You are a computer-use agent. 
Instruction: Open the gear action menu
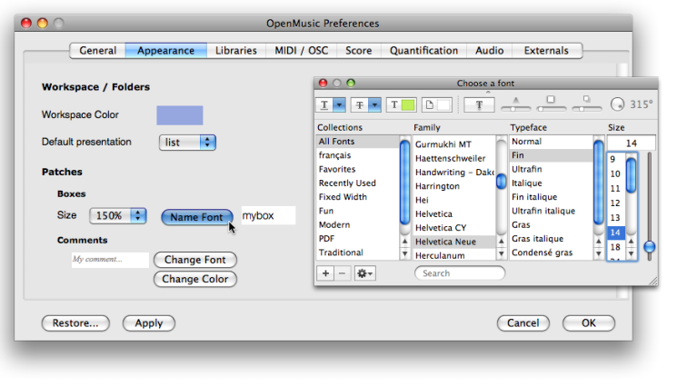[x=363, y=272]
